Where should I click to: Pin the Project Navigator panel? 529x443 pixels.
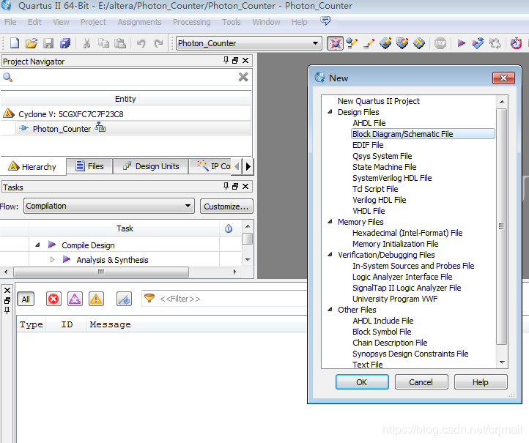point(226,60)
